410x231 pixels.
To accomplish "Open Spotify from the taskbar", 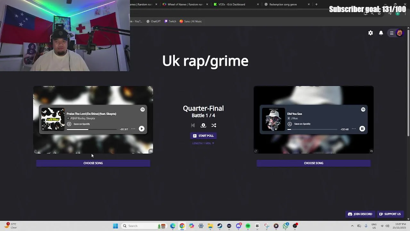I will [x=248, y=226].
